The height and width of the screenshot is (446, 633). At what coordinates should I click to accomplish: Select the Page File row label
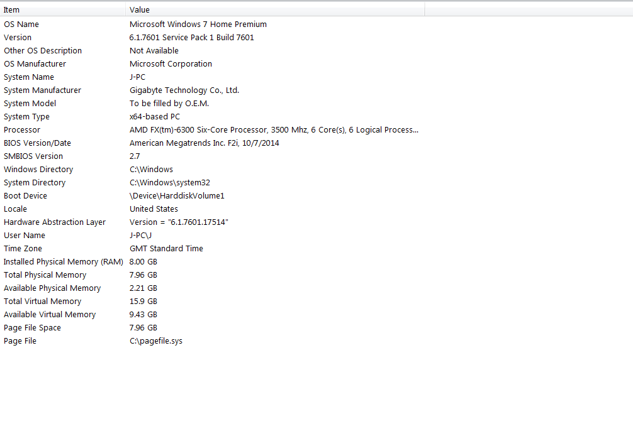20,341
